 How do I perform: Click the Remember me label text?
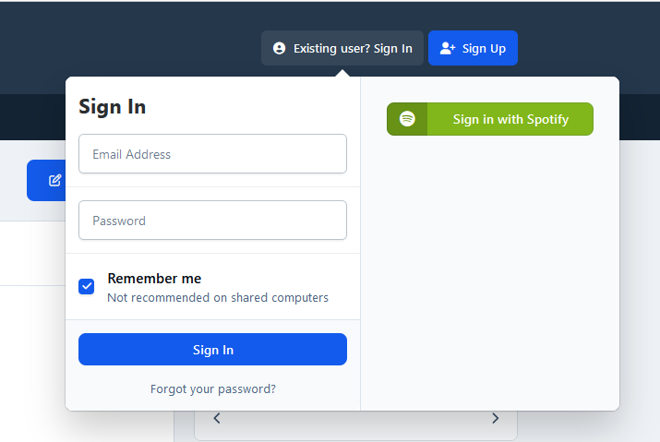click(154, 278)
